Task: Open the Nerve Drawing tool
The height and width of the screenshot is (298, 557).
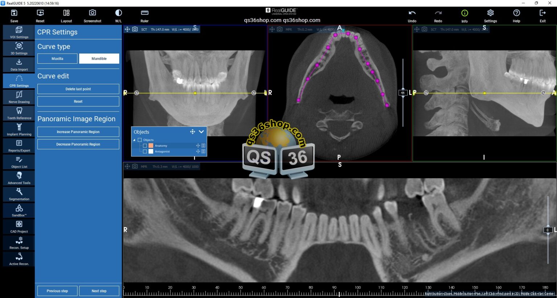Action: (18, 97)
